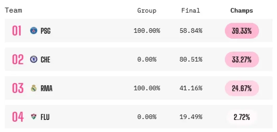The height and width of the screenshot is (132, 277).
Task: Open the FLU team name link
Action: (x=45, y=117)
